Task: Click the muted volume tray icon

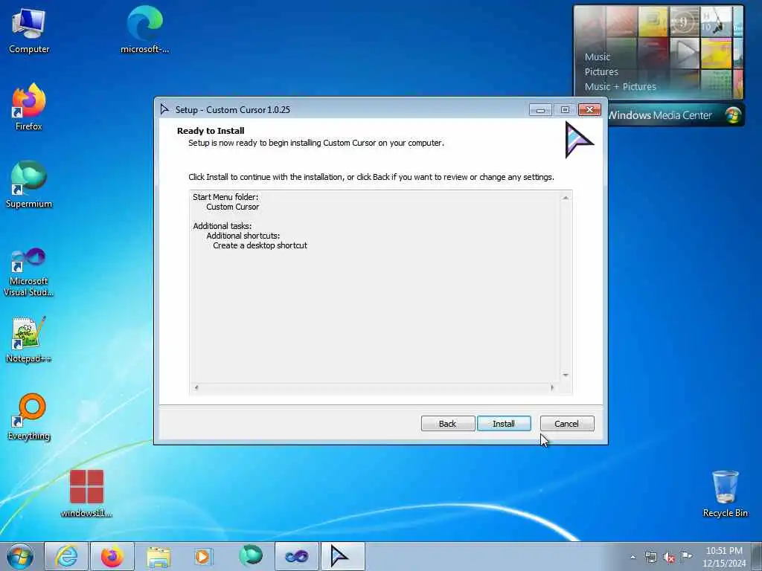Action: click(669, 557)
